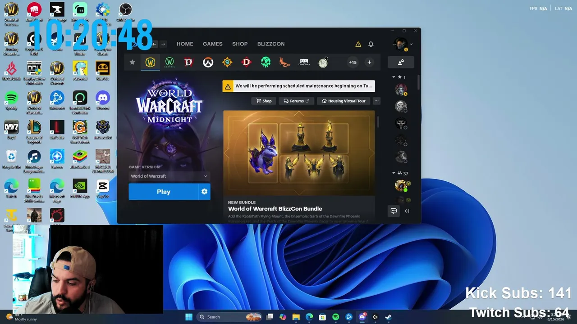Open the Forums external link
This screenshot has width=577, height=324.
[x=297, y=101]
